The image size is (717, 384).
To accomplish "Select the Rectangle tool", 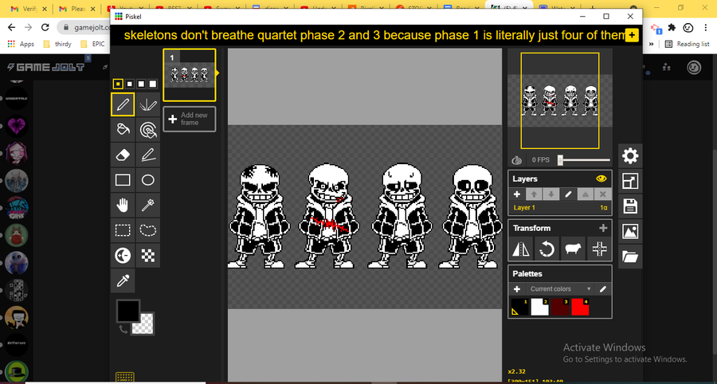I will click(123, 180).
